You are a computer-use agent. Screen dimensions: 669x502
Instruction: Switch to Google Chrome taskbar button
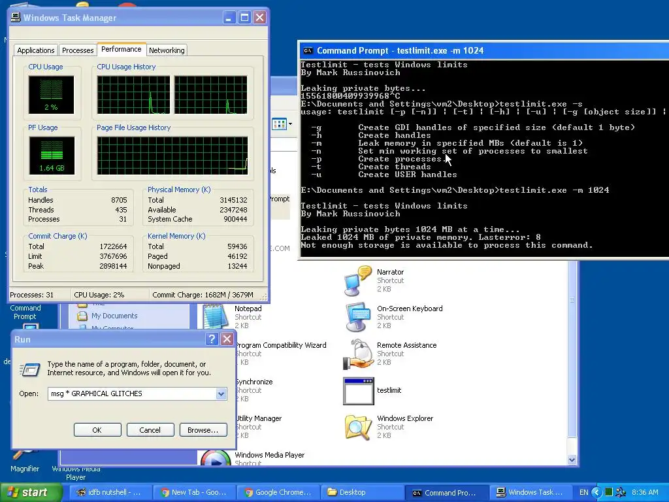point(278,492)
